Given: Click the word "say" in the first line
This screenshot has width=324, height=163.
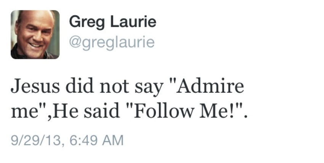Looking at the screenshot, I should pos(149,88).
